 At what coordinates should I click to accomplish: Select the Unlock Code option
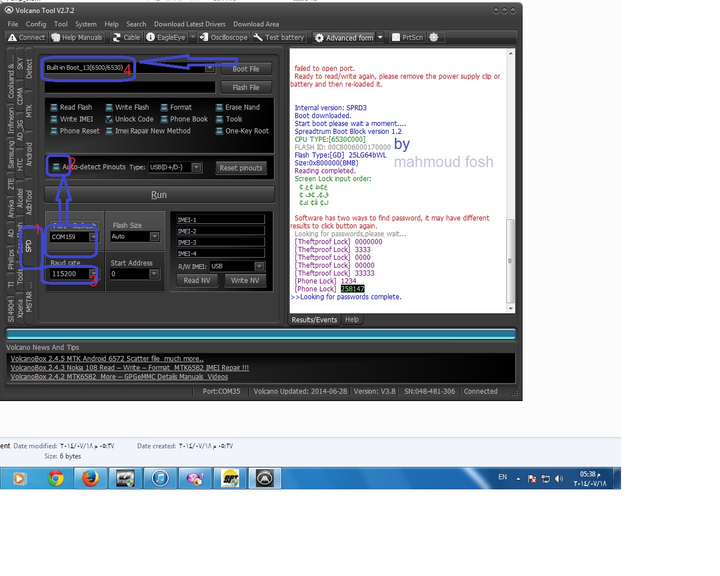click(129, 119)
